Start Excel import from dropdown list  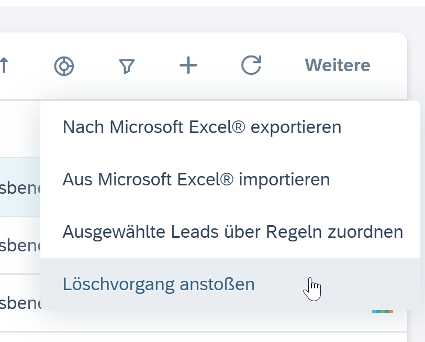pos(196,180)
